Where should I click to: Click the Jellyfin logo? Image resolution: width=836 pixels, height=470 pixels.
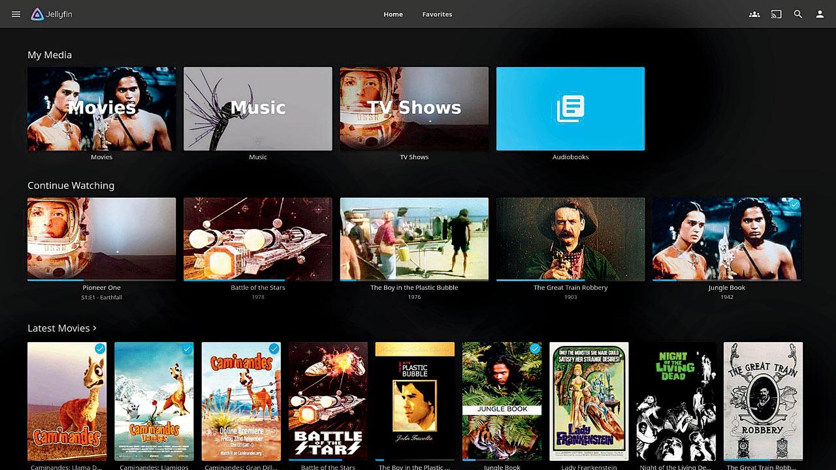52,14
